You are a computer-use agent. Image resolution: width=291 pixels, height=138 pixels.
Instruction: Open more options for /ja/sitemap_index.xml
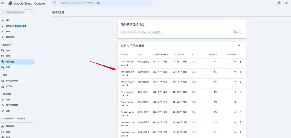click(241, 132)
